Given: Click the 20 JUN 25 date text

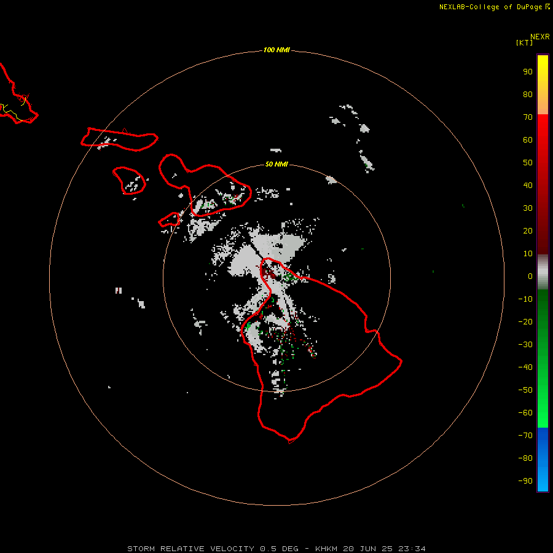Looking at the screenshot, I should [368, 549].
